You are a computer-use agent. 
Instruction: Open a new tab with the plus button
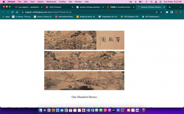point(170,7)
